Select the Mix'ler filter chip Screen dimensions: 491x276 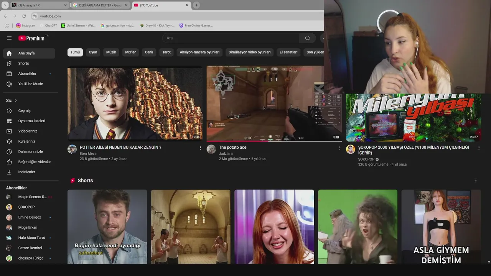click(130, 52)
